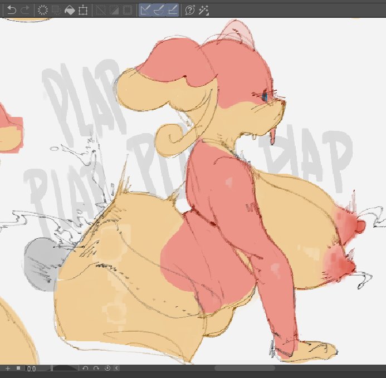Toggle Snap to Special Ruler
The width and height of the screenshot is (386, 378).
pyautogui.click(x=159, y=10)
